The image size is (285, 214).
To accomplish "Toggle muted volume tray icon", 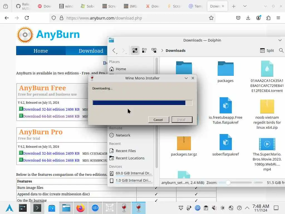I will coord(214,208).
